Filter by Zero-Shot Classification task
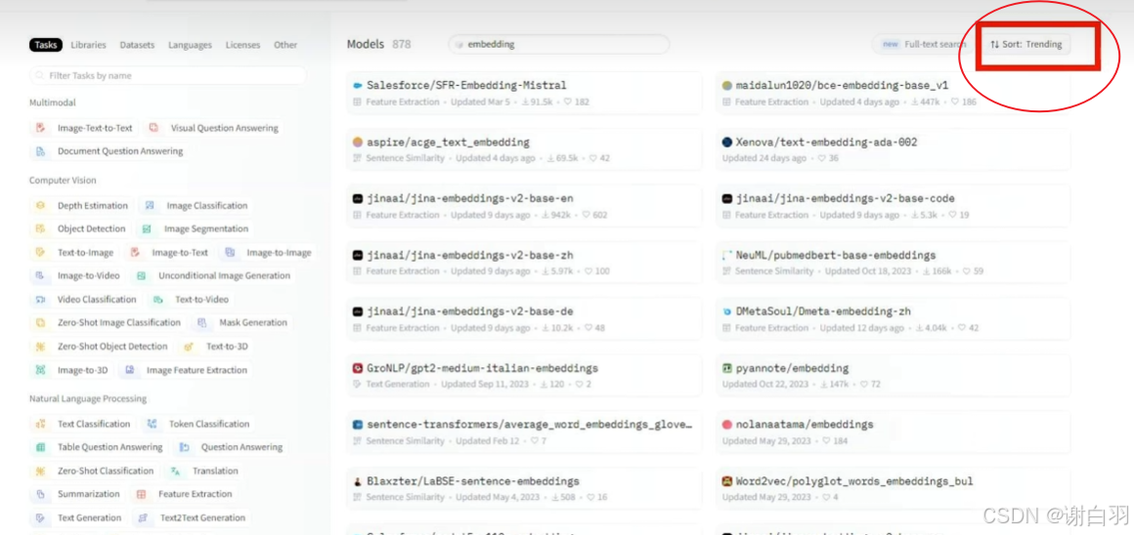The width and height of the screenshot is (1134, 535). click(96, 471)
